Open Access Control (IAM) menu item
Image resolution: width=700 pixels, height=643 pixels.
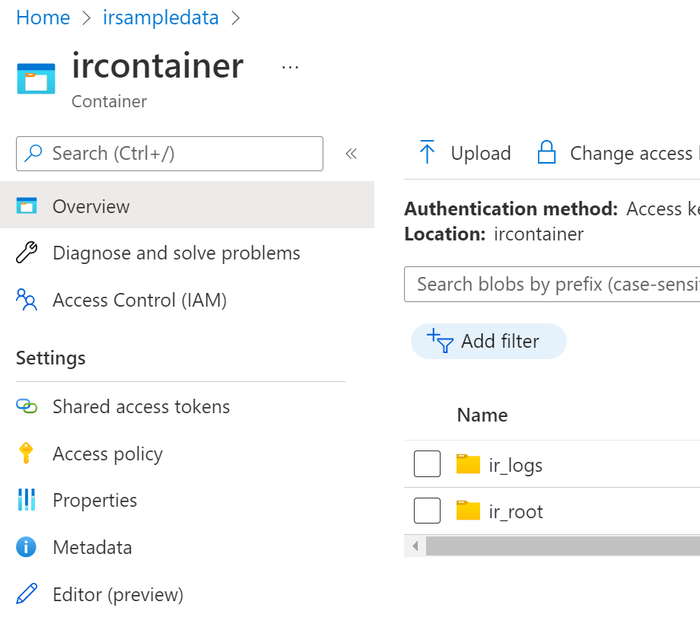[139, 301]
